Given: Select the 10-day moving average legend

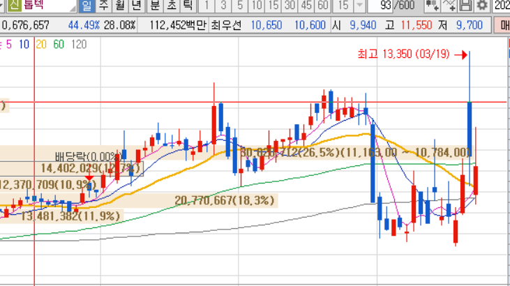Looking at the screenshot, I should (x=24, y=44).
